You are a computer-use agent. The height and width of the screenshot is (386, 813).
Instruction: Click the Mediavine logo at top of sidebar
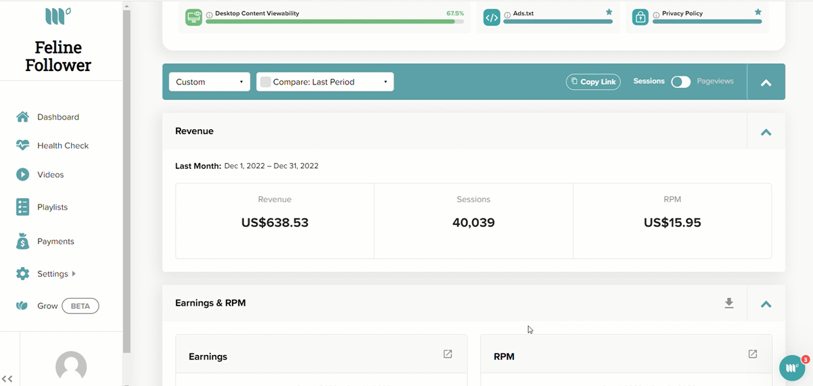click(58, 16)
